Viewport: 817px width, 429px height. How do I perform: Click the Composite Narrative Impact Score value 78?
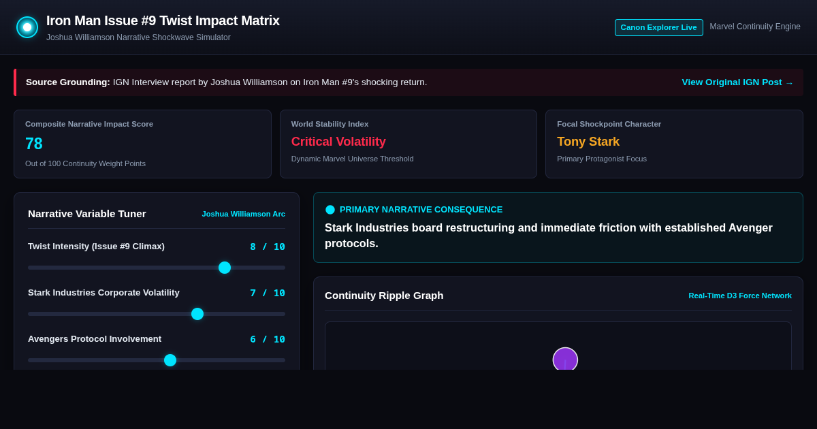point(34,144)
